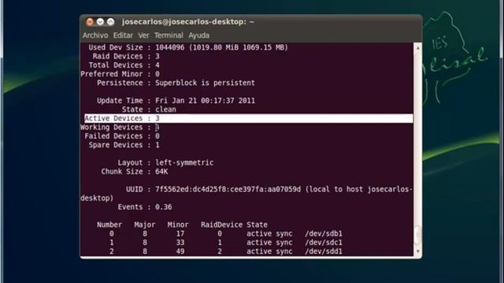Click the 'Failed Devices : 0' line

click(122, 136)
